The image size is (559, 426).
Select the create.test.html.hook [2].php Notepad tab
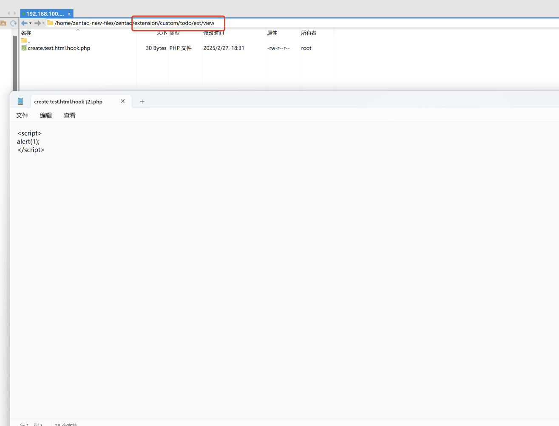pyautogui.click(x=81, y=102)
